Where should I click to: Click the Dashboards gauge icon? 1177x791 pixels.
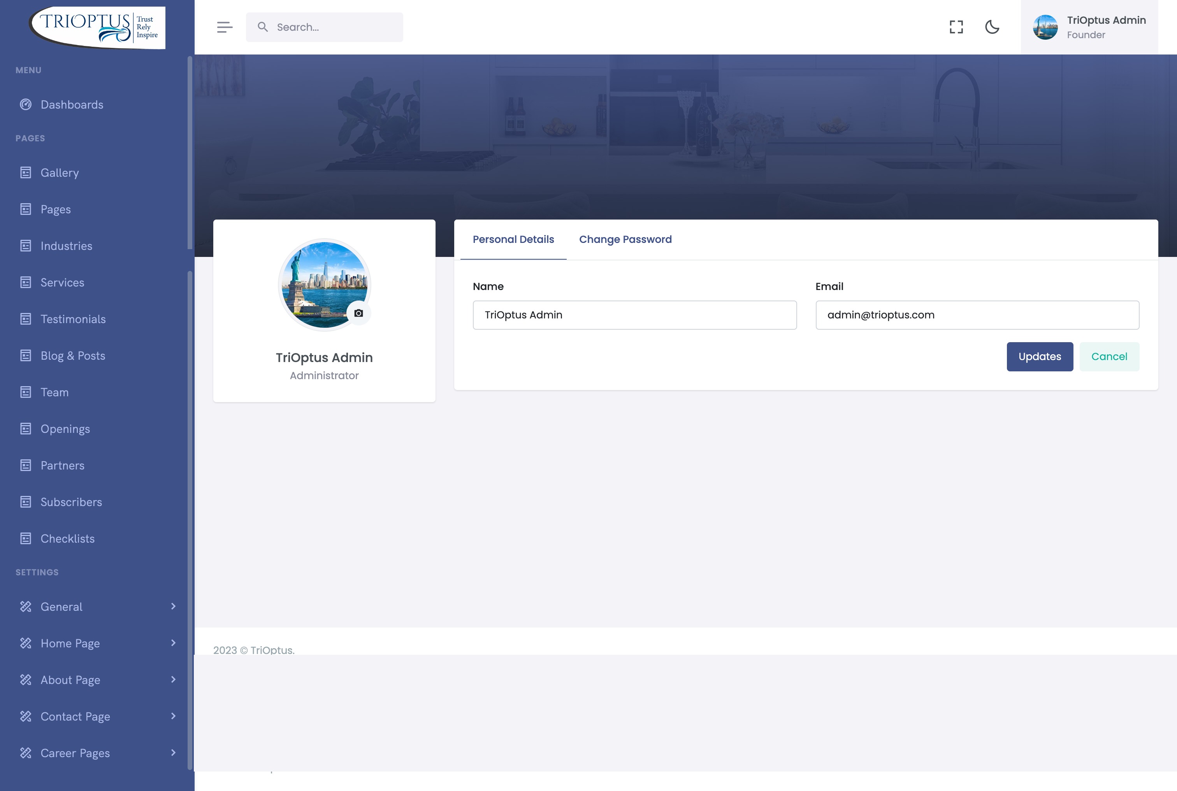[x=26, y=104]
